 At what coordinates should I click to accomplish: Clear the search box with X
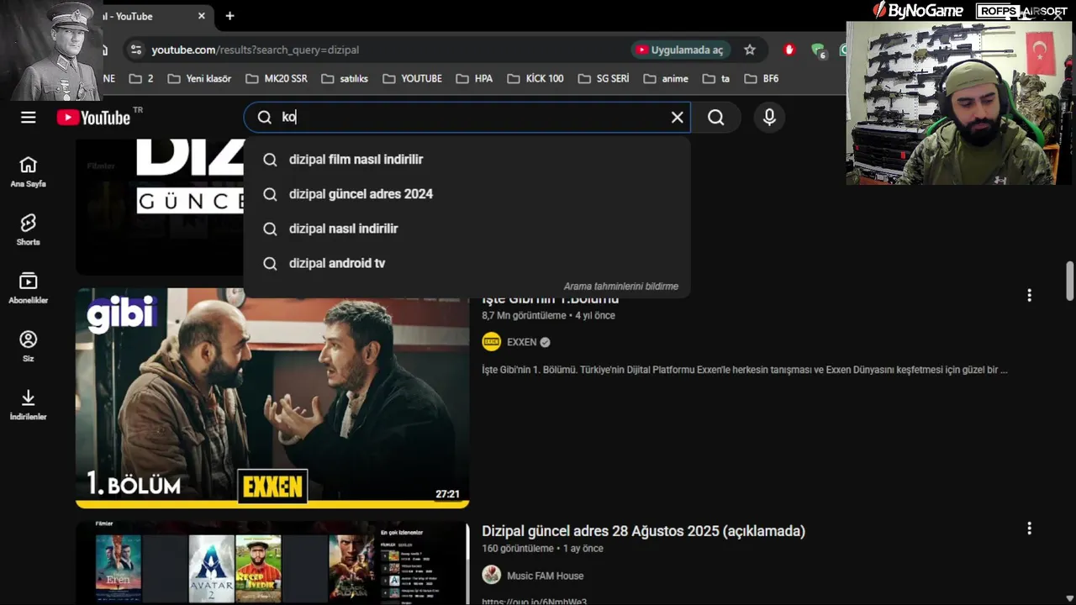tap(677, 118)
